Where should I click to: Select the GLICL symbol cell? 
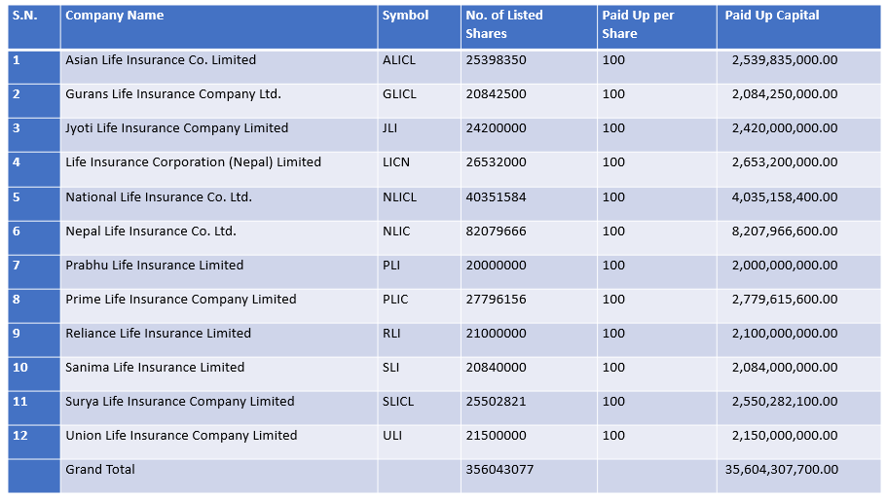pos(399,94)
